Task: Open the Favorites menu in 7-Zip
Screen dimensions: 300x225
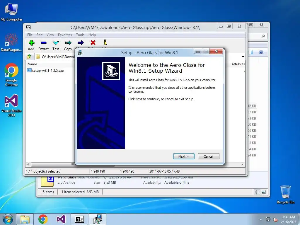Action: (65, 35)
